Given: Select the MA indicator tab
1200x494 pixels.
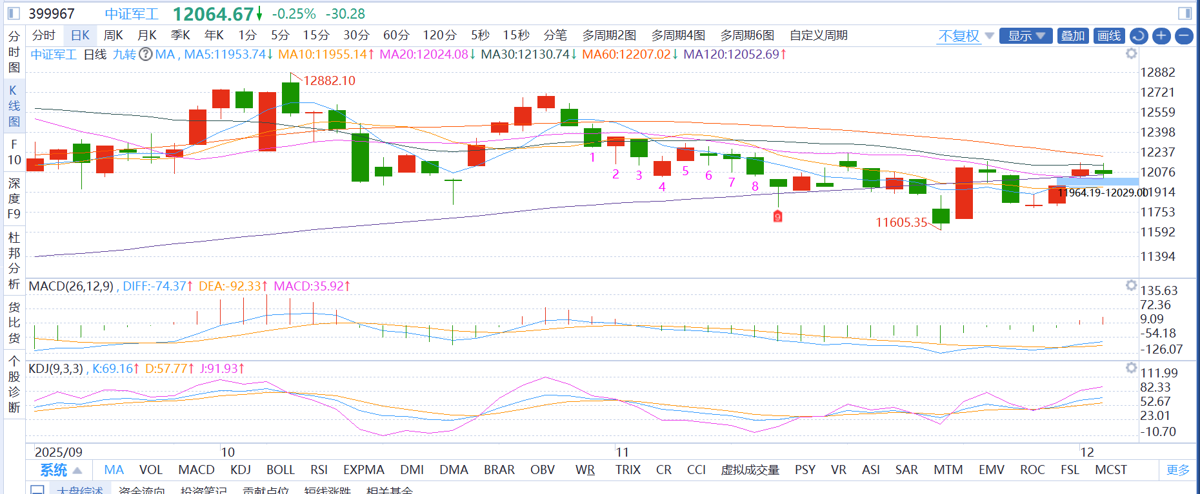Looking at the screenshot, I should [x=114, y=470].
